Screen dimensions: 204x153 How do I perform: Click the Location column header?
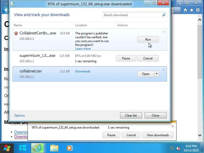81,25
